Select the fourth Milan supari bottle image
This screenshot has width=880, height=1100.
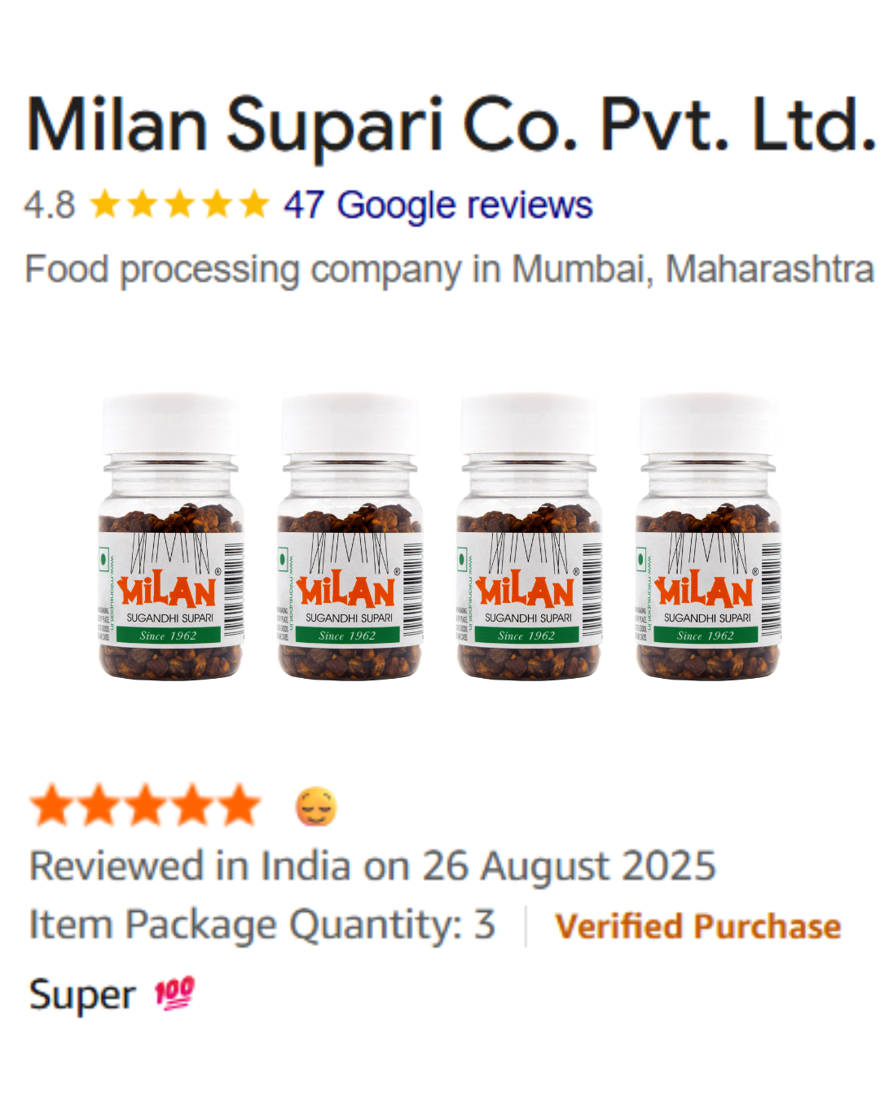point(709,537)
